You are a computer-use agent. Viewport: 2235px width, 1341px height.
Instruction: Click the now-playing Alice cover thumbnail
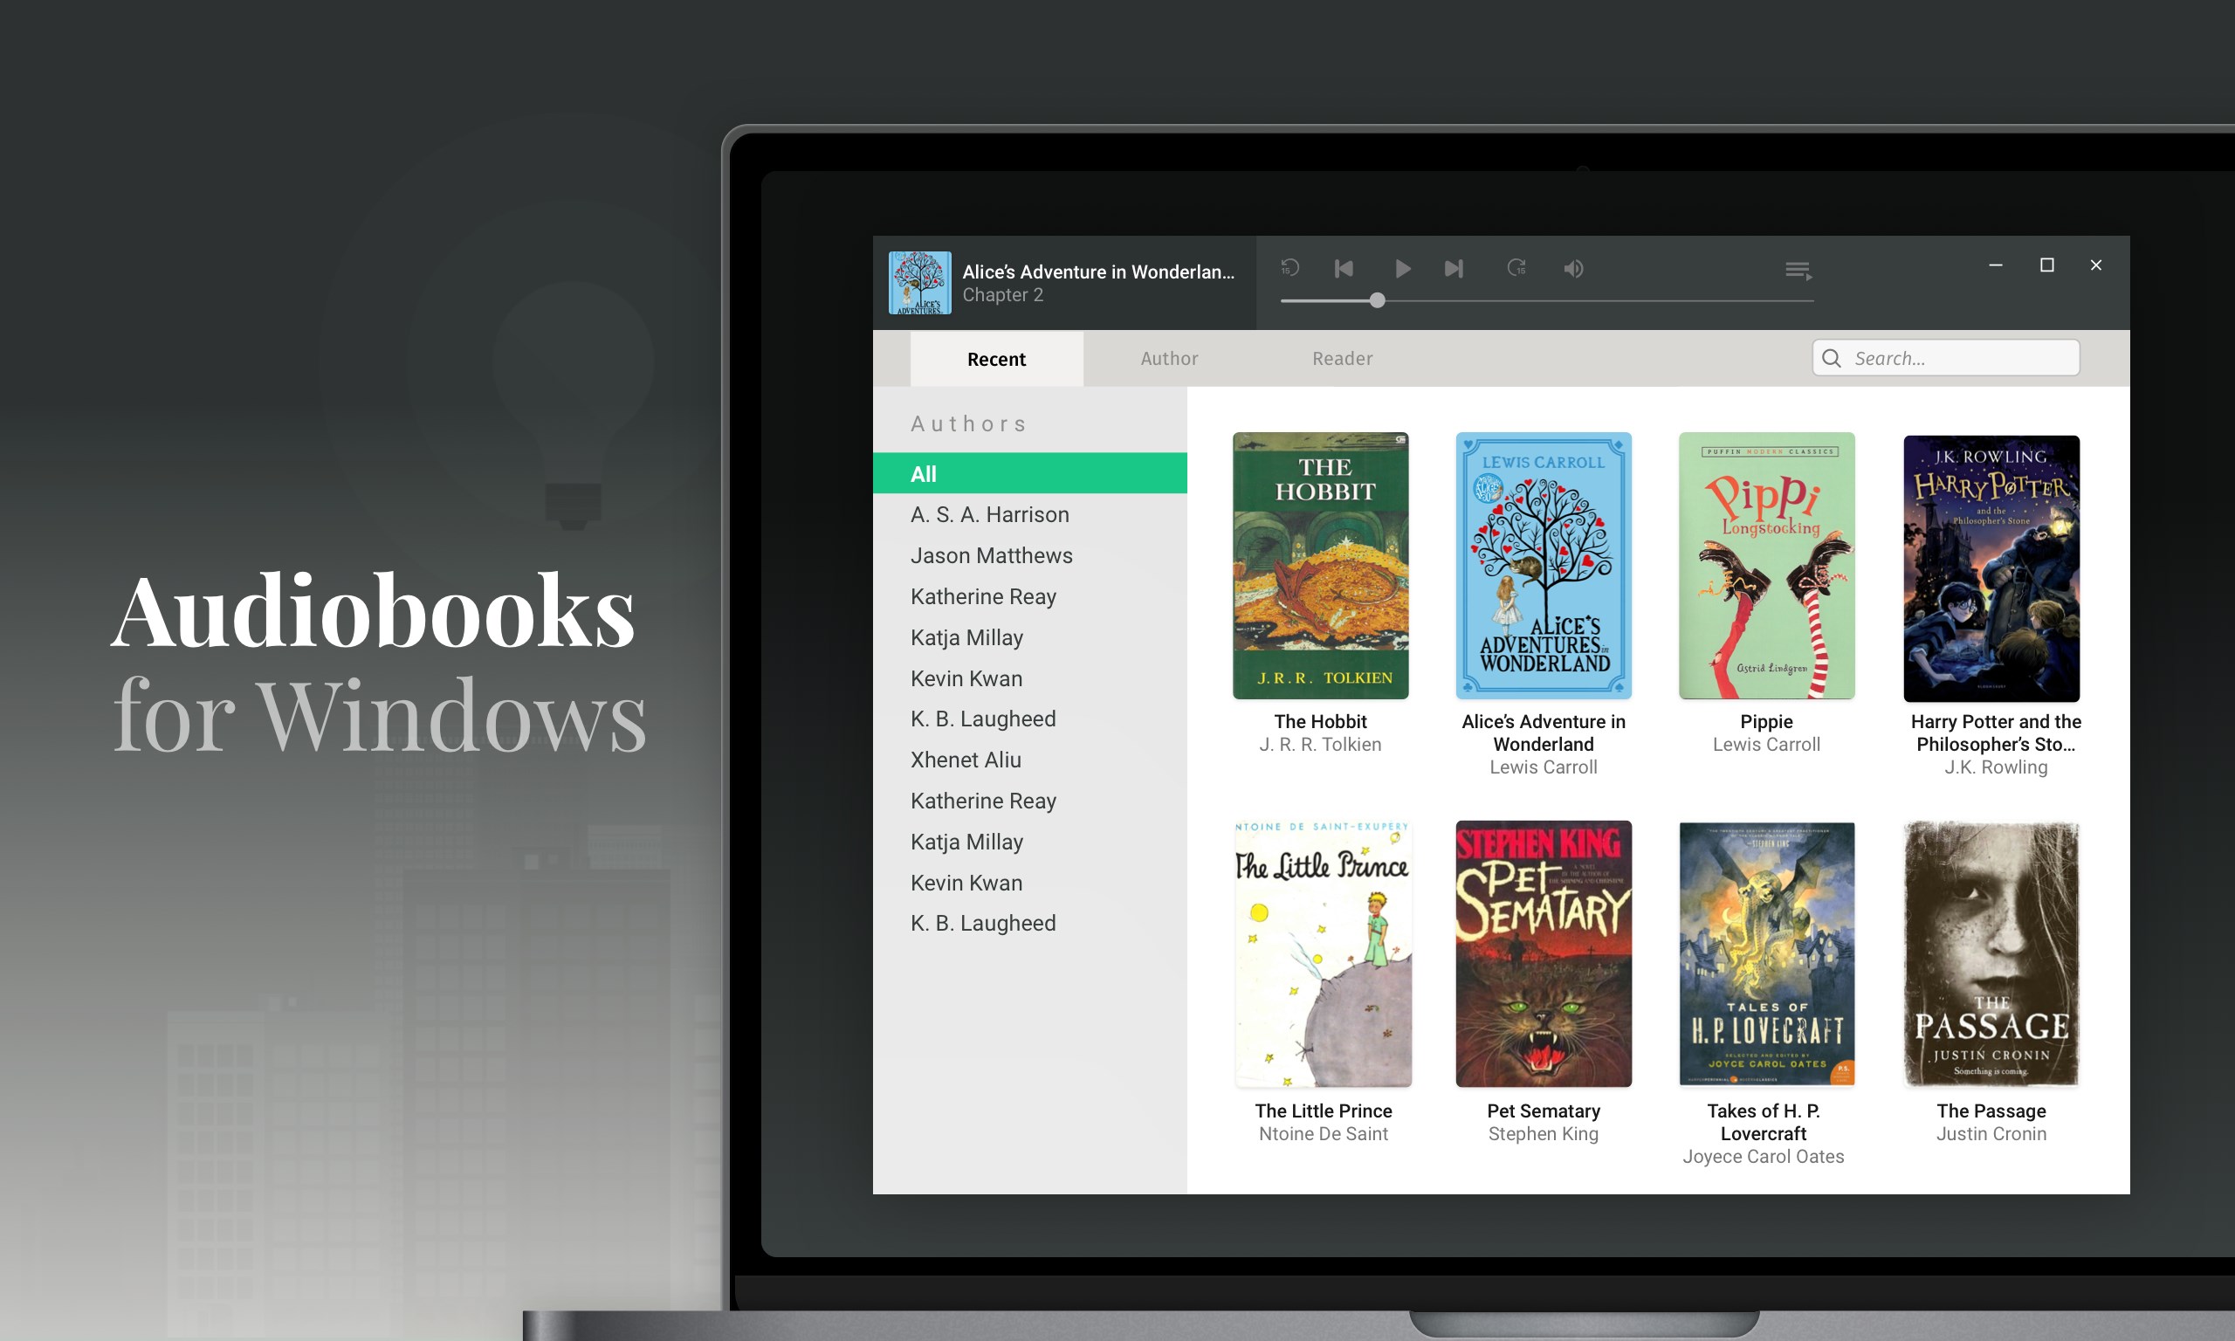(x=918, y=283)
